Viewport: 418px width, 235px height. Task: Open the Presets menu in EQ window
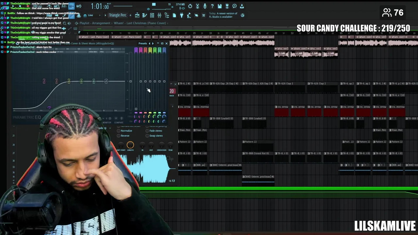pyautogui.click(x=143, y=43)
